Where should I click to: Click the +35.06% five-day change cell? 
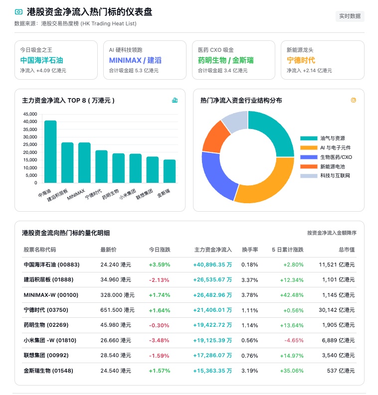click(292, 371)
